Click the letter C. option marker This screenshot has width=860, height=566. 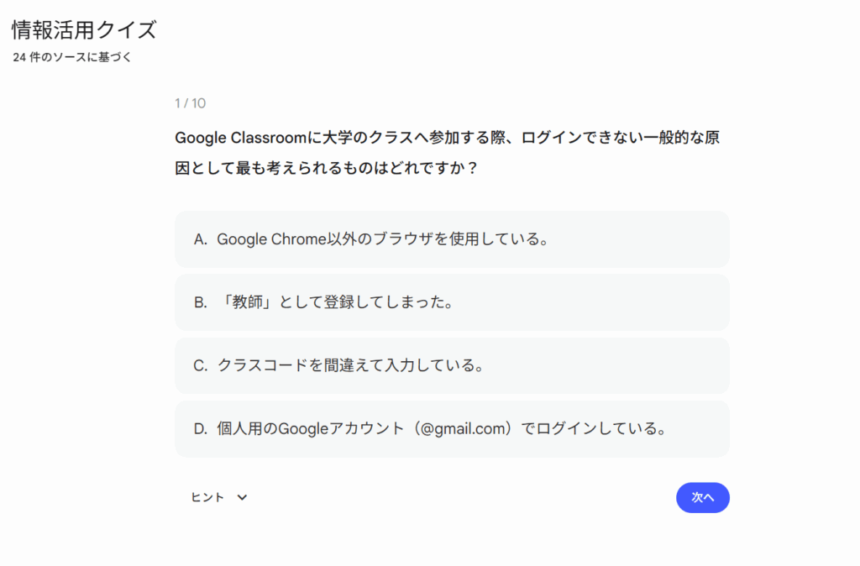[200, 365]
